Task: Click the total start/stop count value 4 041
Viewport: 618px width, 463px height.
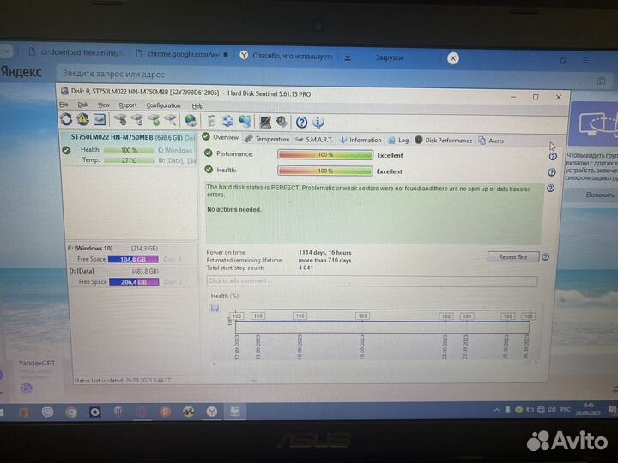Action: (306, 268)
